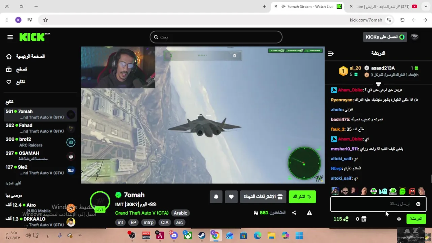Open recommended channel Atro
The width and height of the screenshot is (432, 243).
(x=40, y=208)
